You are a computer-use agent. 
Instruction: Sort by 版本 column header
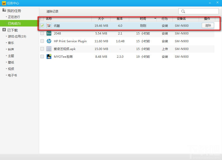pyautogui.click(x=120, y=18)
